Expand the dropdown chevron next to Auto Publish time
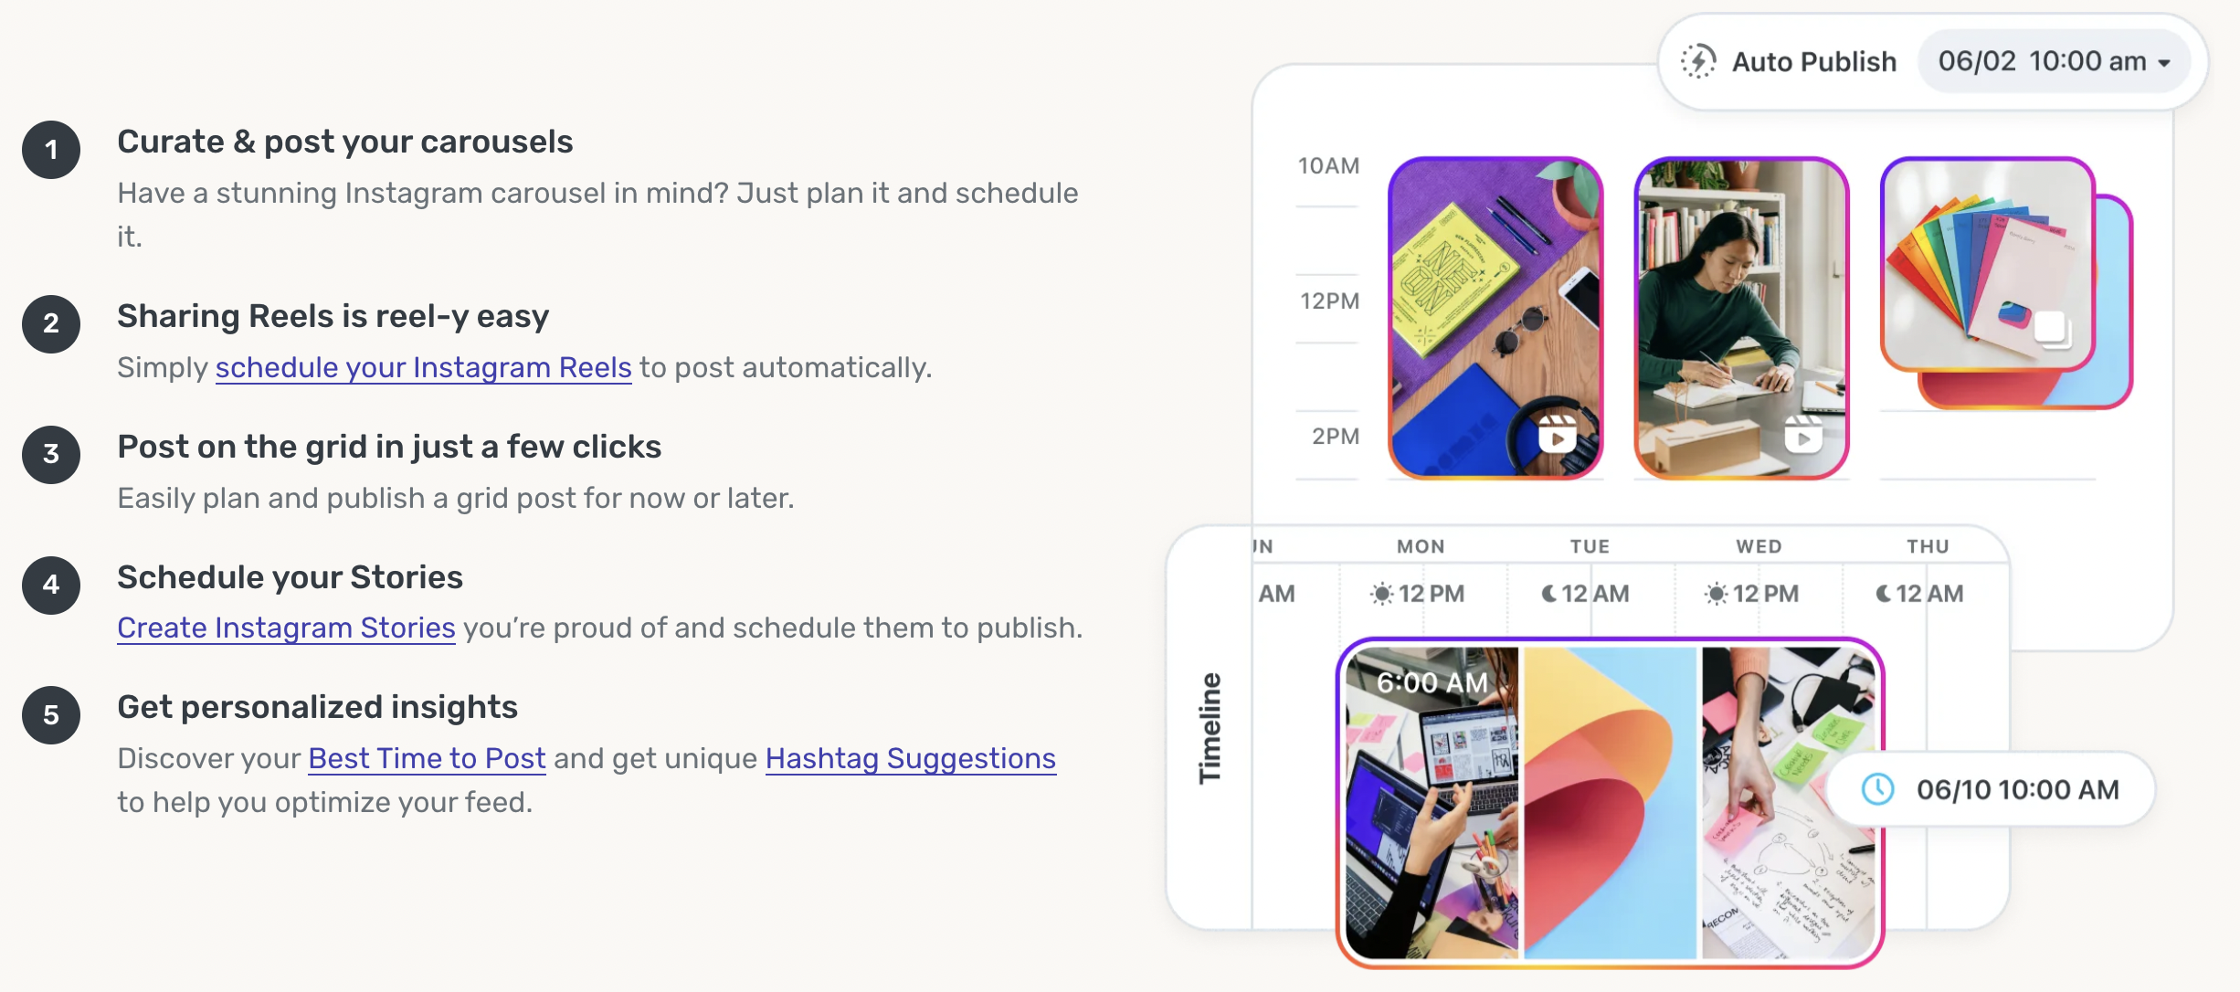The width and height of the screenshot is (2240, 992). 2163,62
